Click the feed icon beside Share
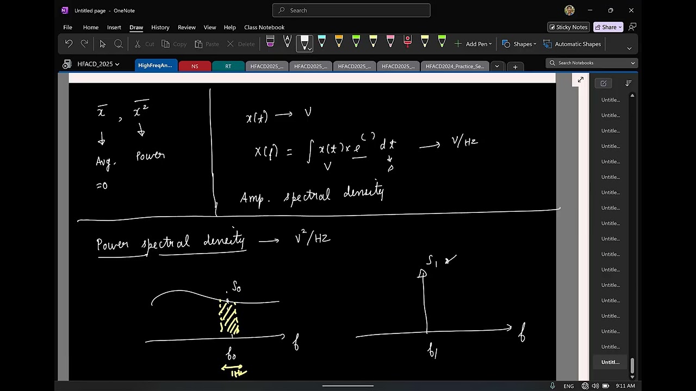This screenshot has height=391, width=696. coord(632,27)
